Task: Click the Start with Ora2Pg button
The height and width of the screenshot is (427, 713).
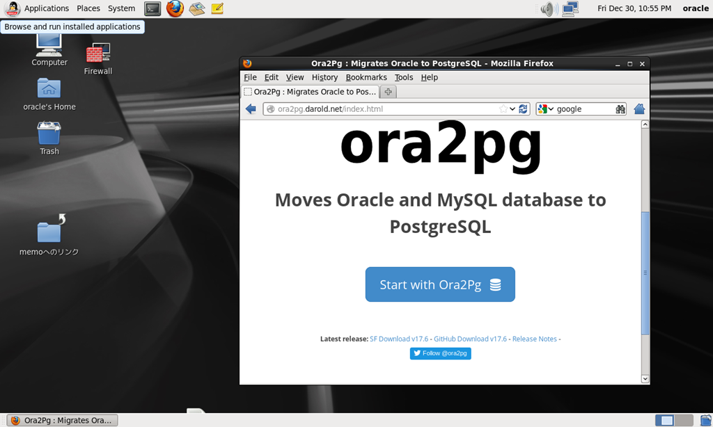Action: (440, 284)
